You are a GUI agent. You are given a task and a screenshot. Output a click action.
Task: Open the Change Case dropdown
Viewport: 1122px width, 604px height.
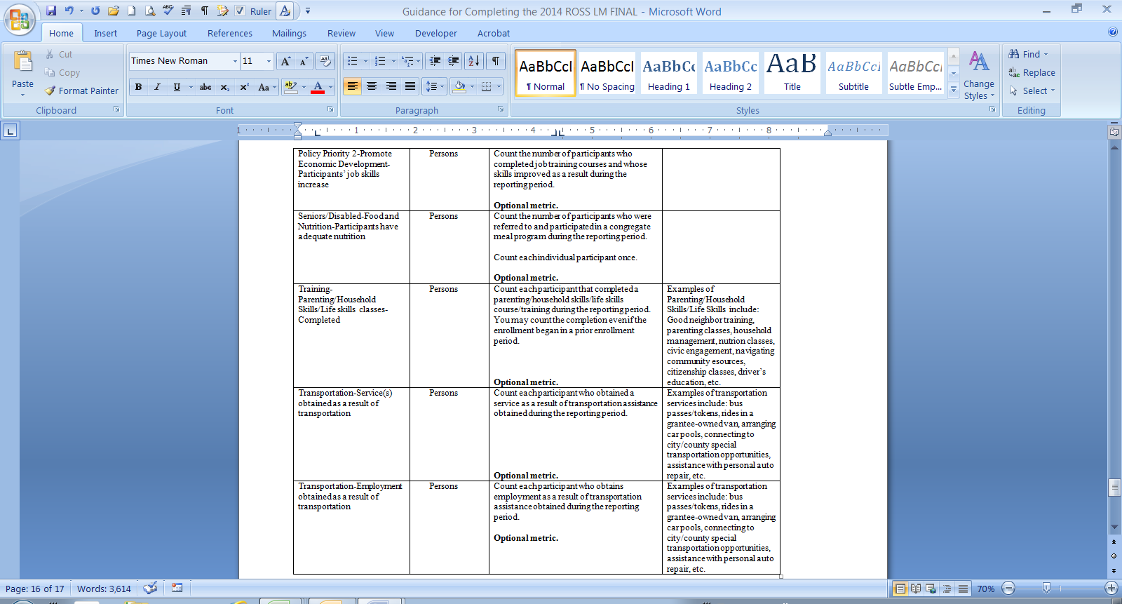266,87
